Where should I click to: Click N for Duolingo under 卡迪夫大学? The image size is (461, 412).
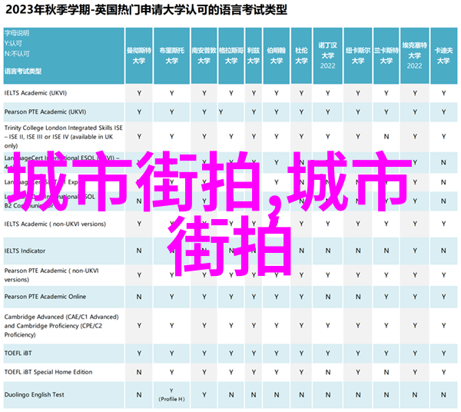pyautogui.click(x=443, y=394)
